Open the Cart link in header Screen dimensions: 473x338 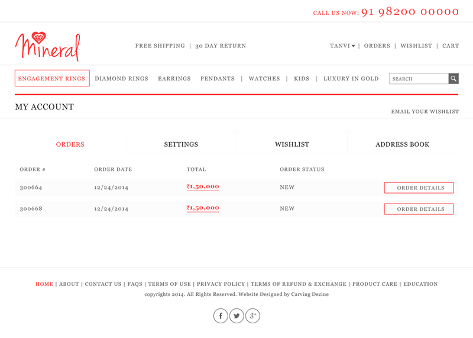[451, 46]
